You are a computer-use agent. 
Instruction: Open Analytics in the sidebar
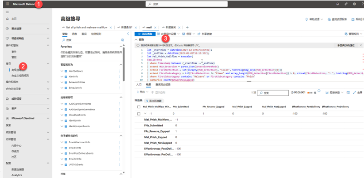click(x=17, y=175)
